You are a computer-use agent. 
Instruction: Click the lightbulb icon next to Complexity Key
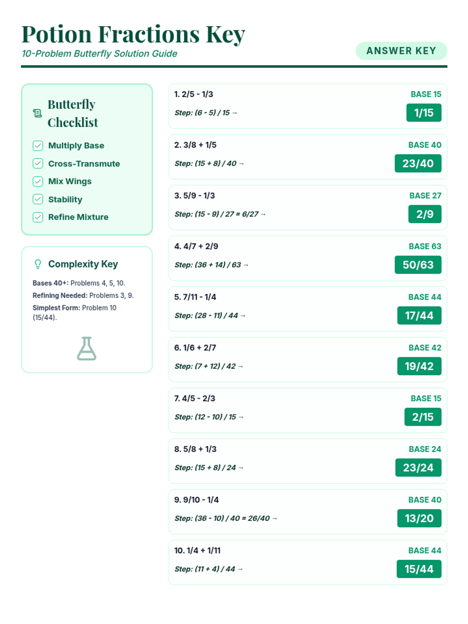38,264
